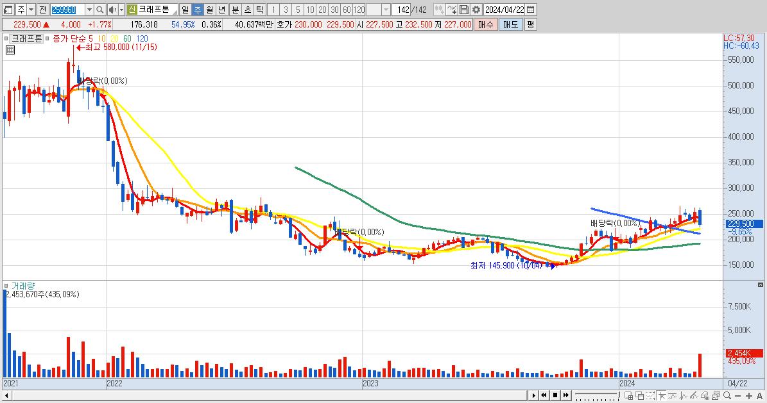
Task: Open the dropdown next to the 주 box
Action: point(31,10)
